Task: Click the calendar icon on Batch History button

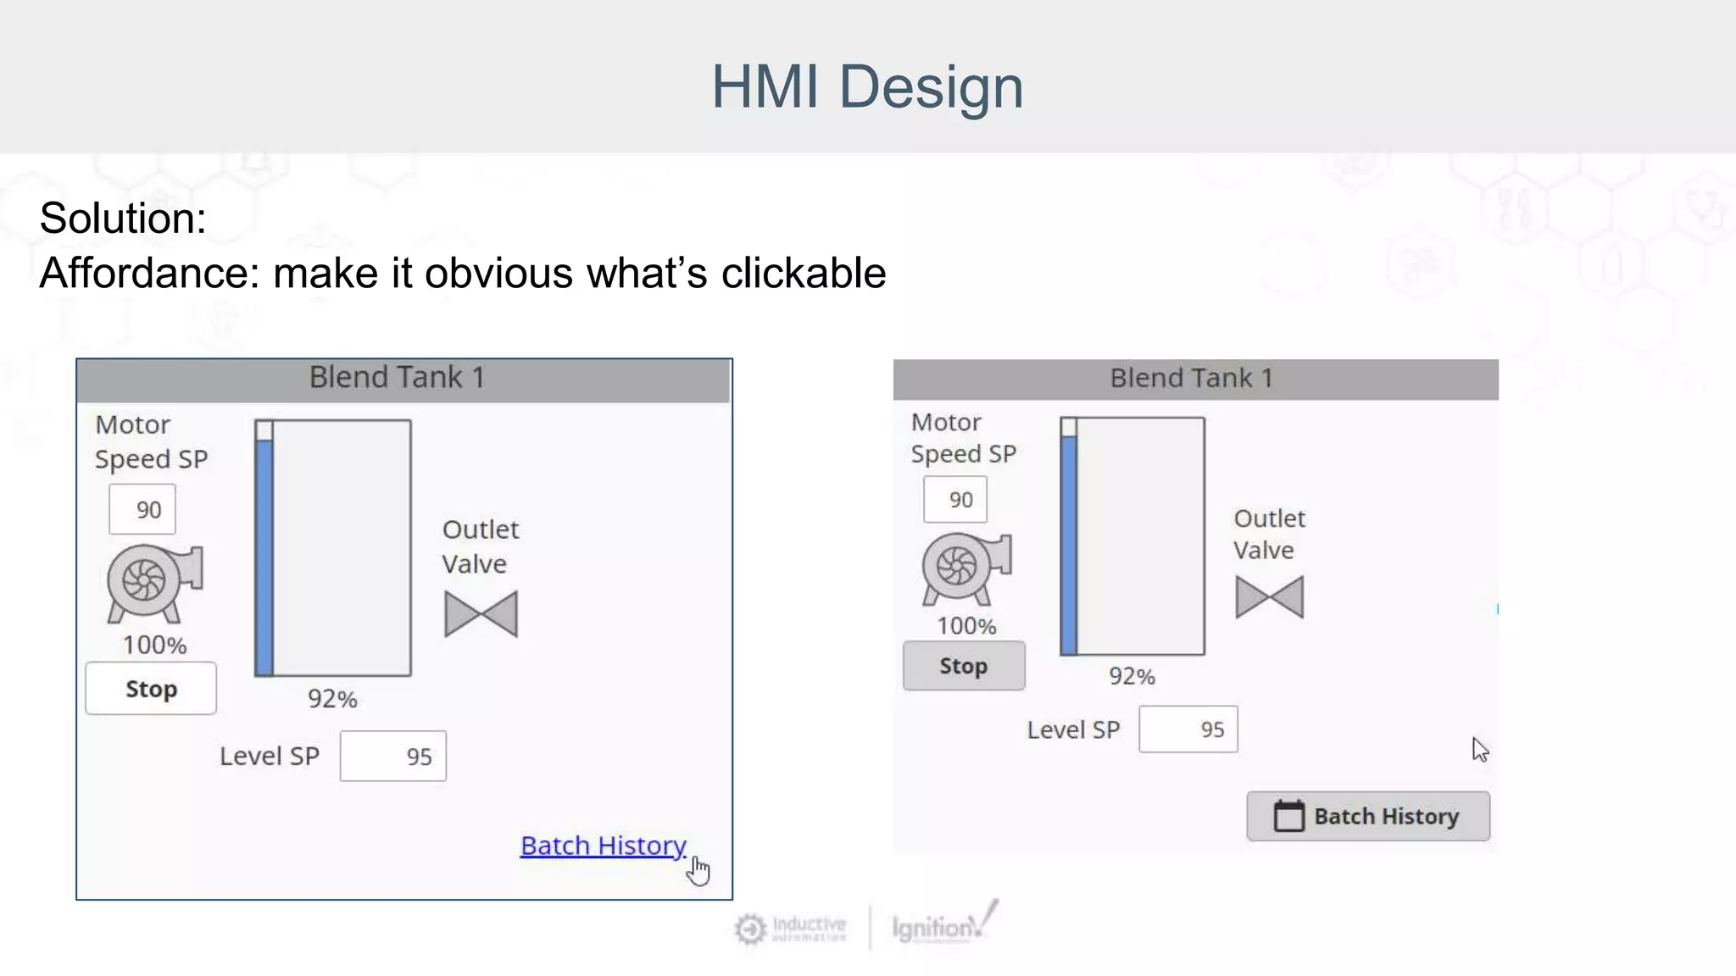Action: [x=1289, y=816]
